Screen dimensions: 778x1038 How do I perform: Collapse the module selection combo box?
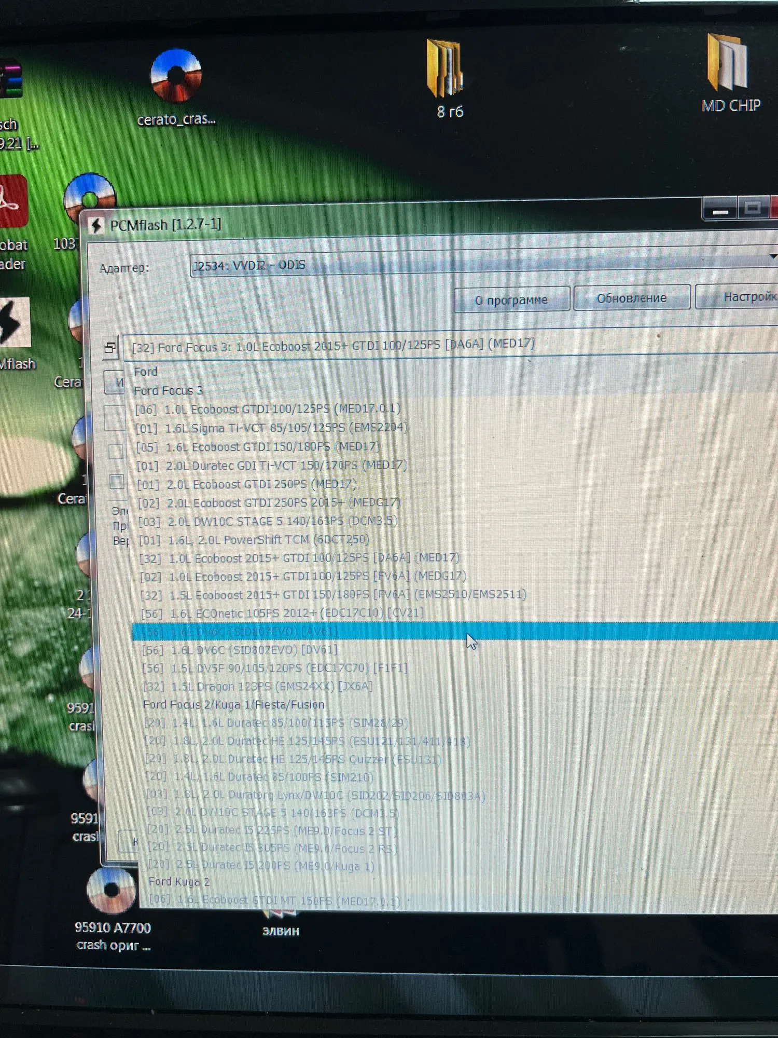[x=450, y=343]
